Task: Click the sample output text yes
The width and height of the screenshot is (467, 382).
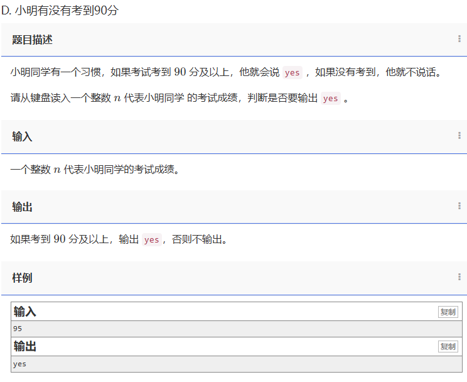Action: point(19,364)
